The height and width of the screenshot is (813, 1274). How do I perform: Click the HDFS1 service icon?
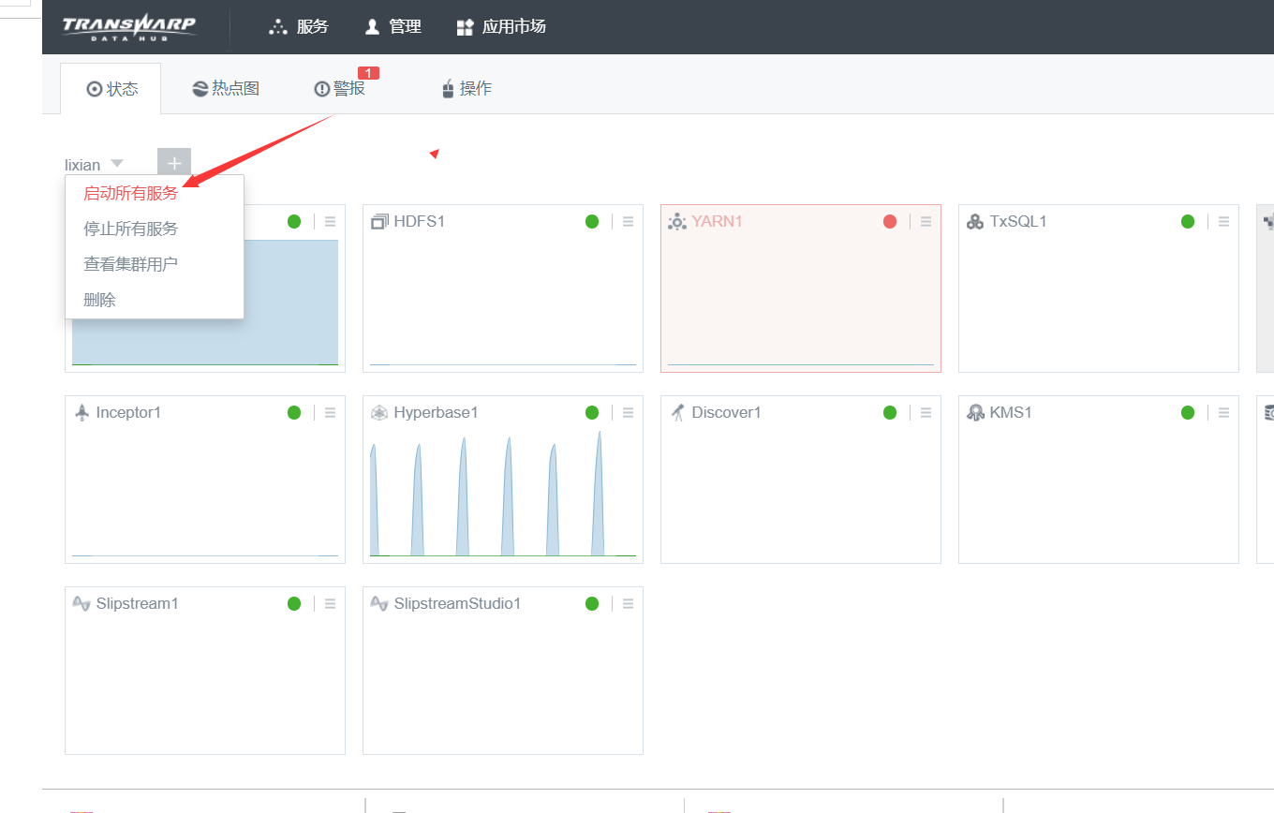[x=379, y=222]
